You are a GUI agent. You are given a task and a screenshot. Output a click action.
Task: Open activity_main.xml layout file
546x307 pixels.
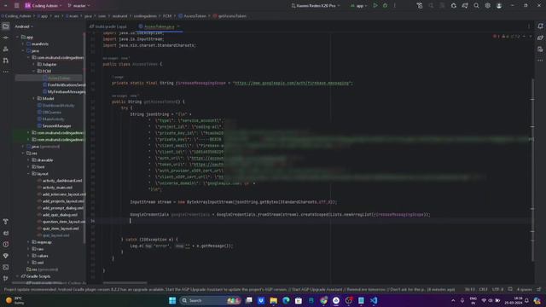coord(55,188)
